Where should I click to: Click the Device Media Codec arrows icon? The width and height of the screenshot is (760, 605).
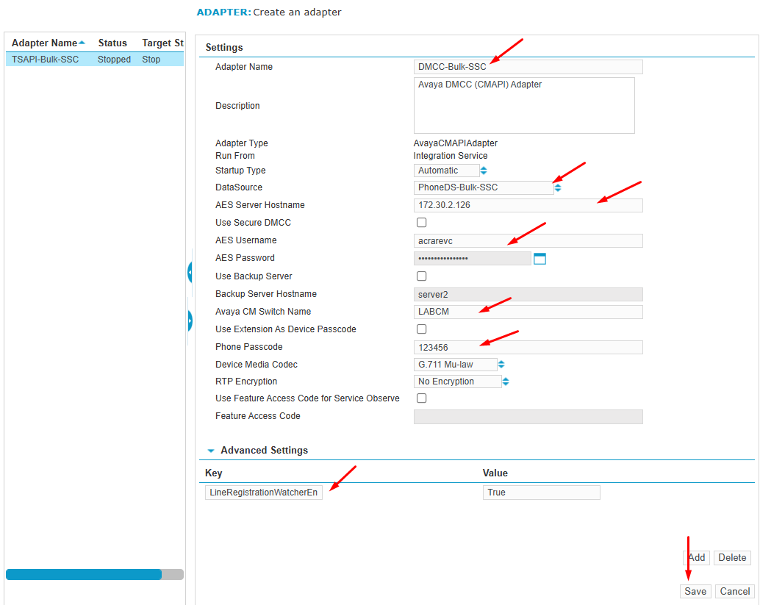tap(501, 365)
